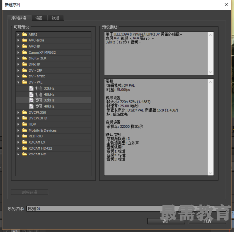
Task: Select the 标准 48kHz preset label
Action: coord(45,95)
